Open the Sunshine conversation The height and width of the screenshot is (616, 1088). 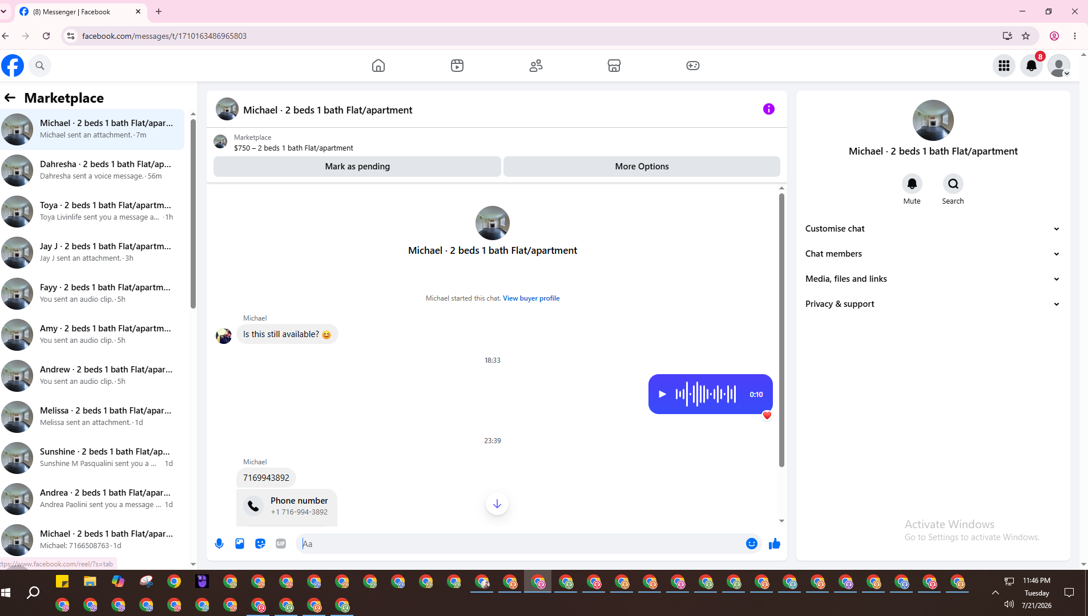tap(92, 457)
